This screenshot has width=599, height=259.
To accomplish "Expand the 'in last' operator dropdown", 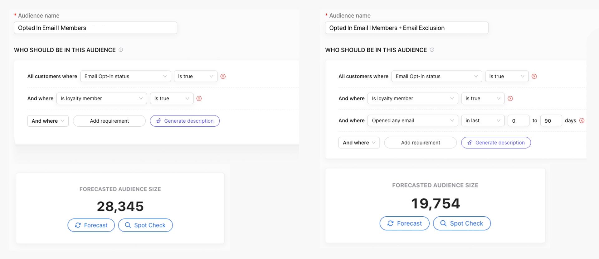I will [x=483, y=120].
